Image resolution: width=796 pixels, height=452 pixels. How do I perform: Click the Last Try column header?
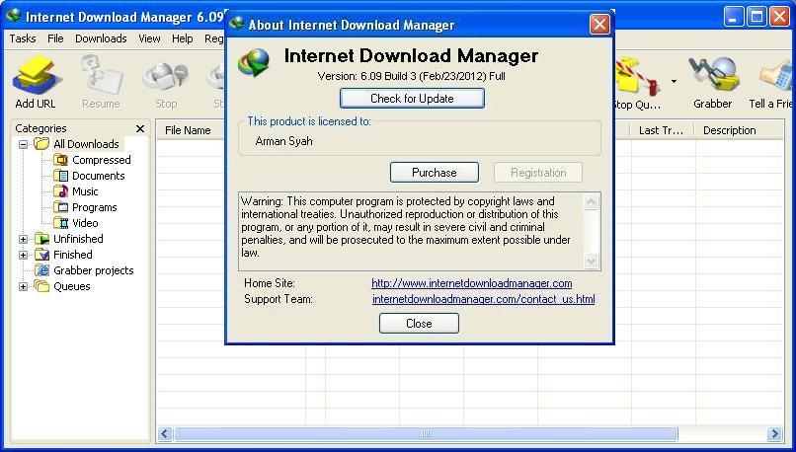pos(662,130)
